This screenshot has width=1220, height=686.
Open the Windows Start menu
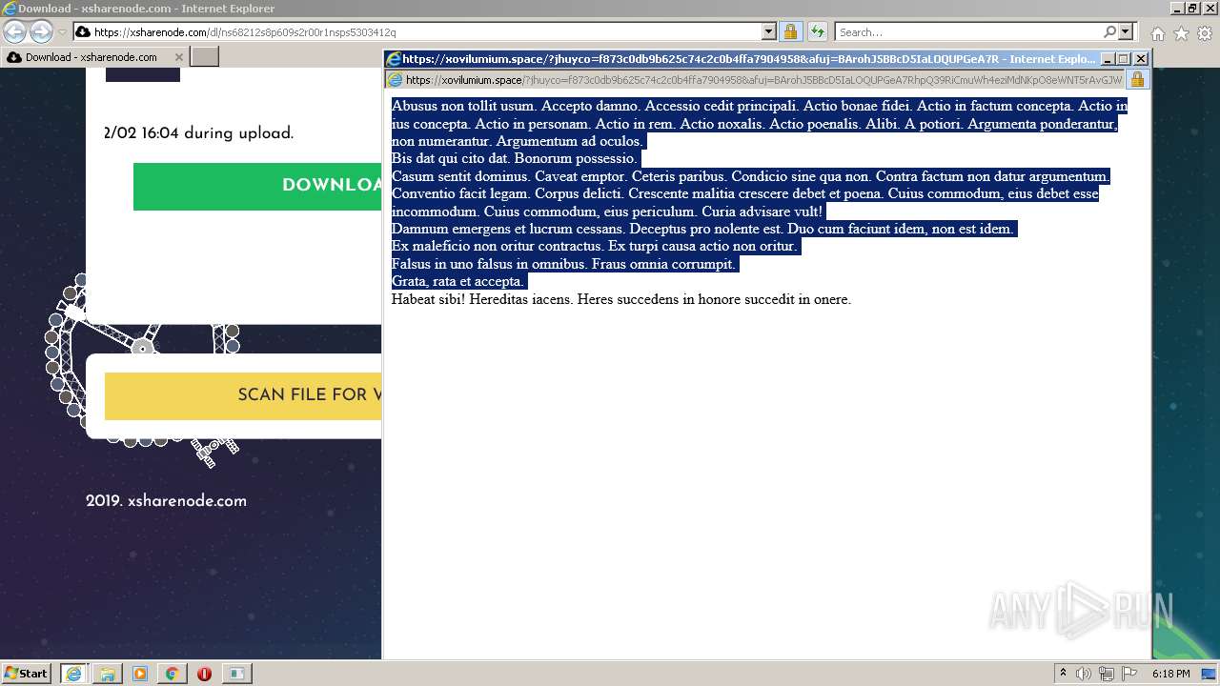coord(26,673)
